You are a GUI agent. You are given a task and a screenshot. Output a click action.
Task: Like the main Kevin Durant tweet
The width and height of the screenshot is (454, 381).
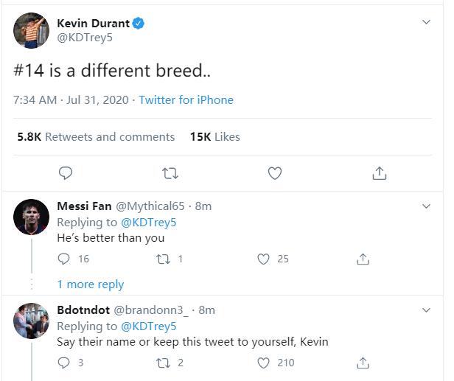(275, 173)
